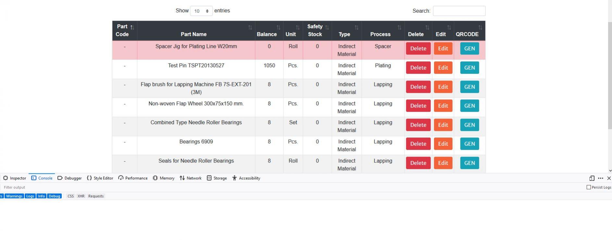Edit the Spacer Jig for Plating Line row
This screenshot has height=240, width=612.
443,49
